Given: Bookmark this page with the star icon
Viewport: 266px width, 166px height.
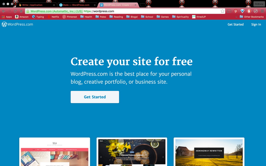Looking at the screenshot, I should point(222,11).
